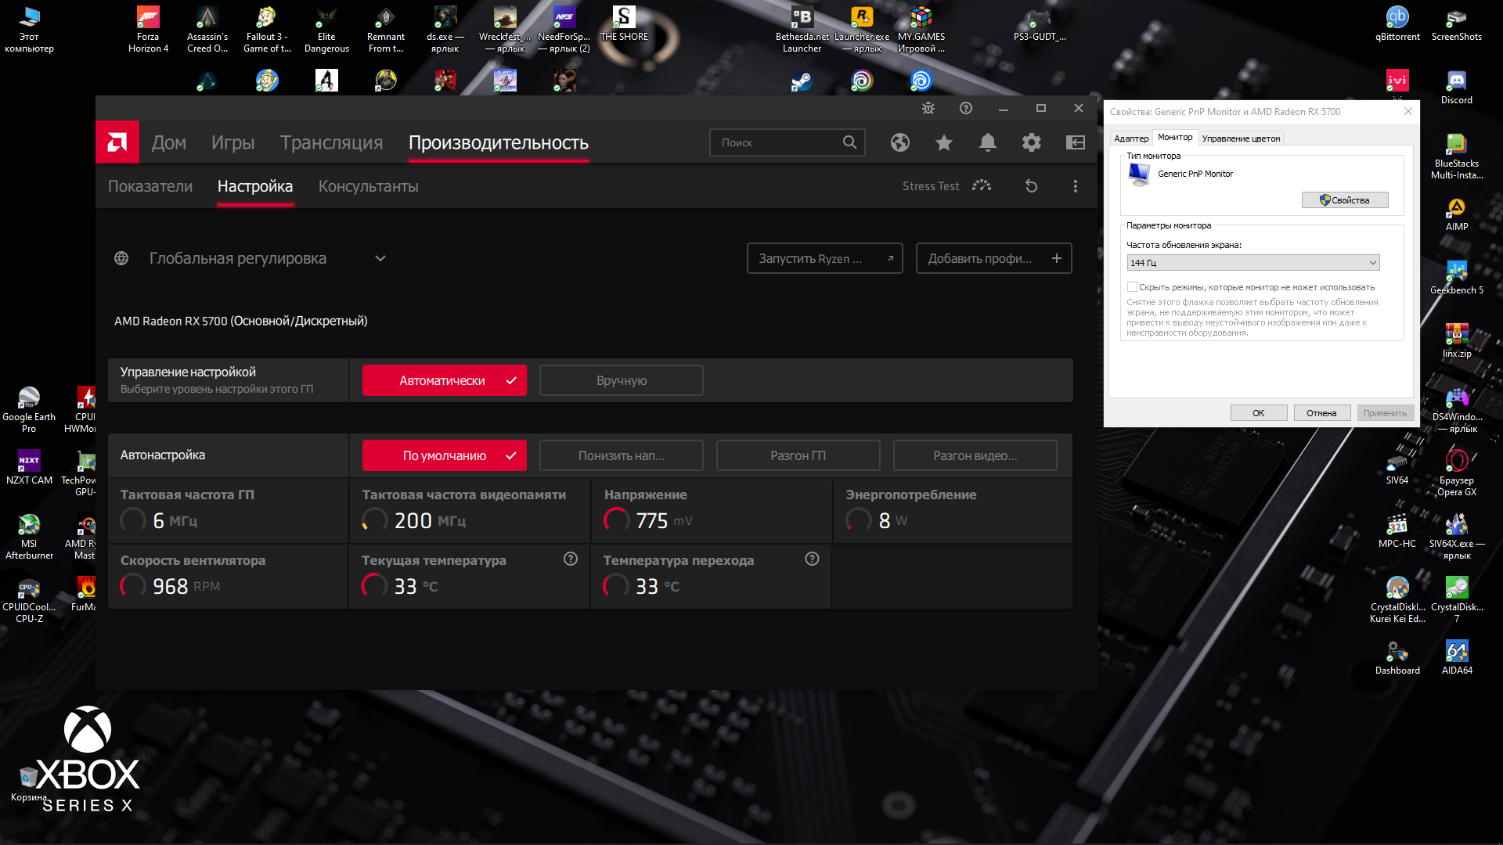Open settings gear icon in Radeon Software

pos(1032,142)
